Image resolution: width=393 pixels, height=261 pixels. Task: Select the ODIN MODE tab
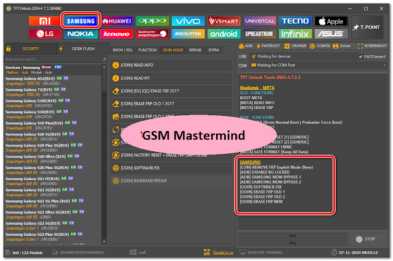click(173, 50)
